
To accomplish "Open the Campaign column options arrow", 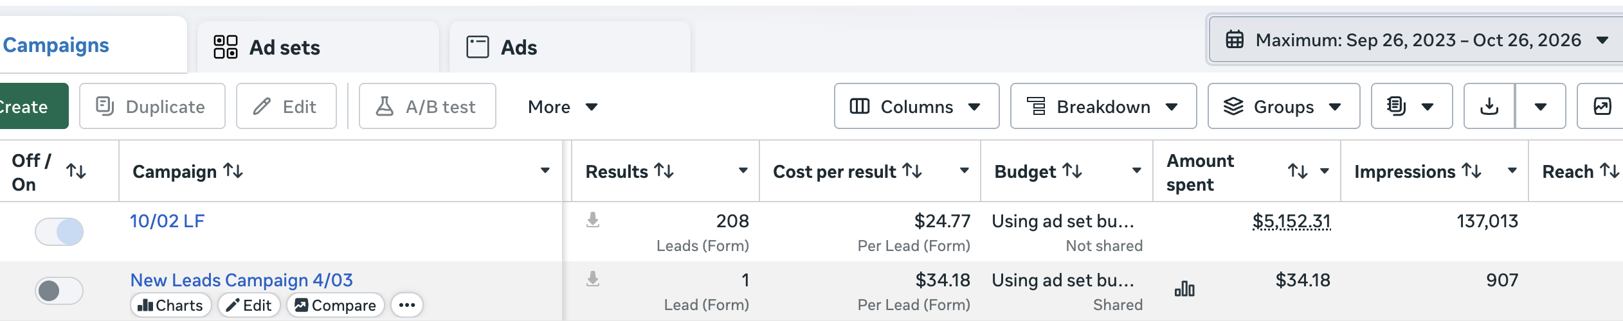I will click(x=545, y=171).
